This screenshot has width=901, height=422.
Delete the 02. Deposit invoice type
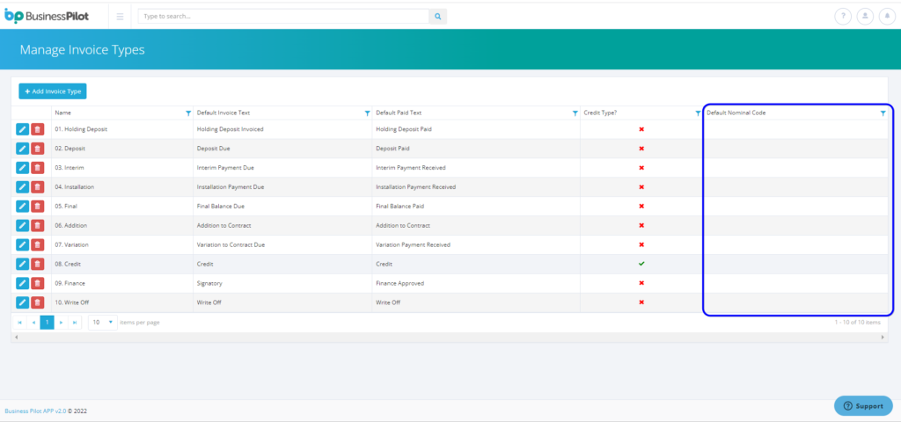pos(38,149)
